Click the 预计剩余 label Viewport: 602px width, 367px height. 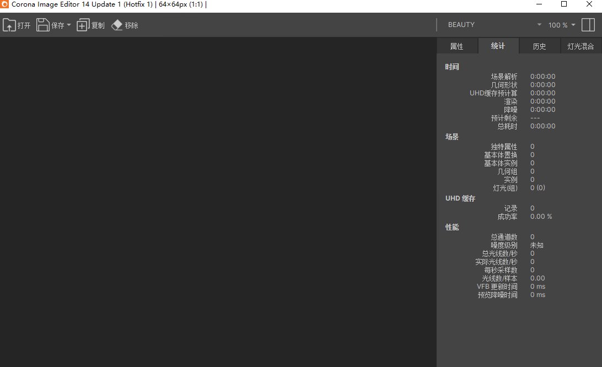click(504, 118)
